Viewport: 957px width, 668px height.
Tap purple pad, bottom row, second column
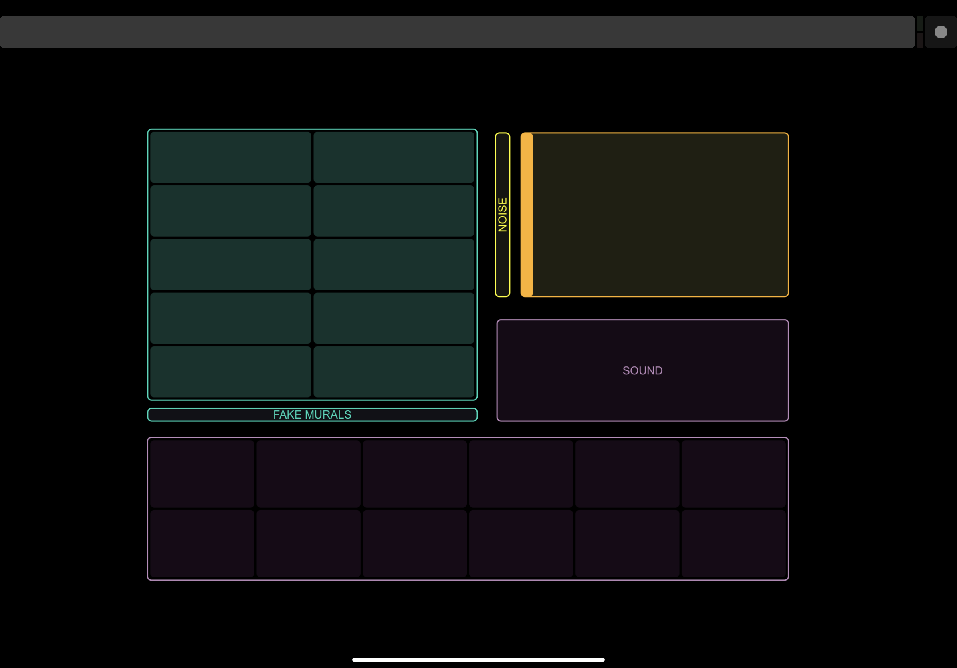tap(309, 544)
